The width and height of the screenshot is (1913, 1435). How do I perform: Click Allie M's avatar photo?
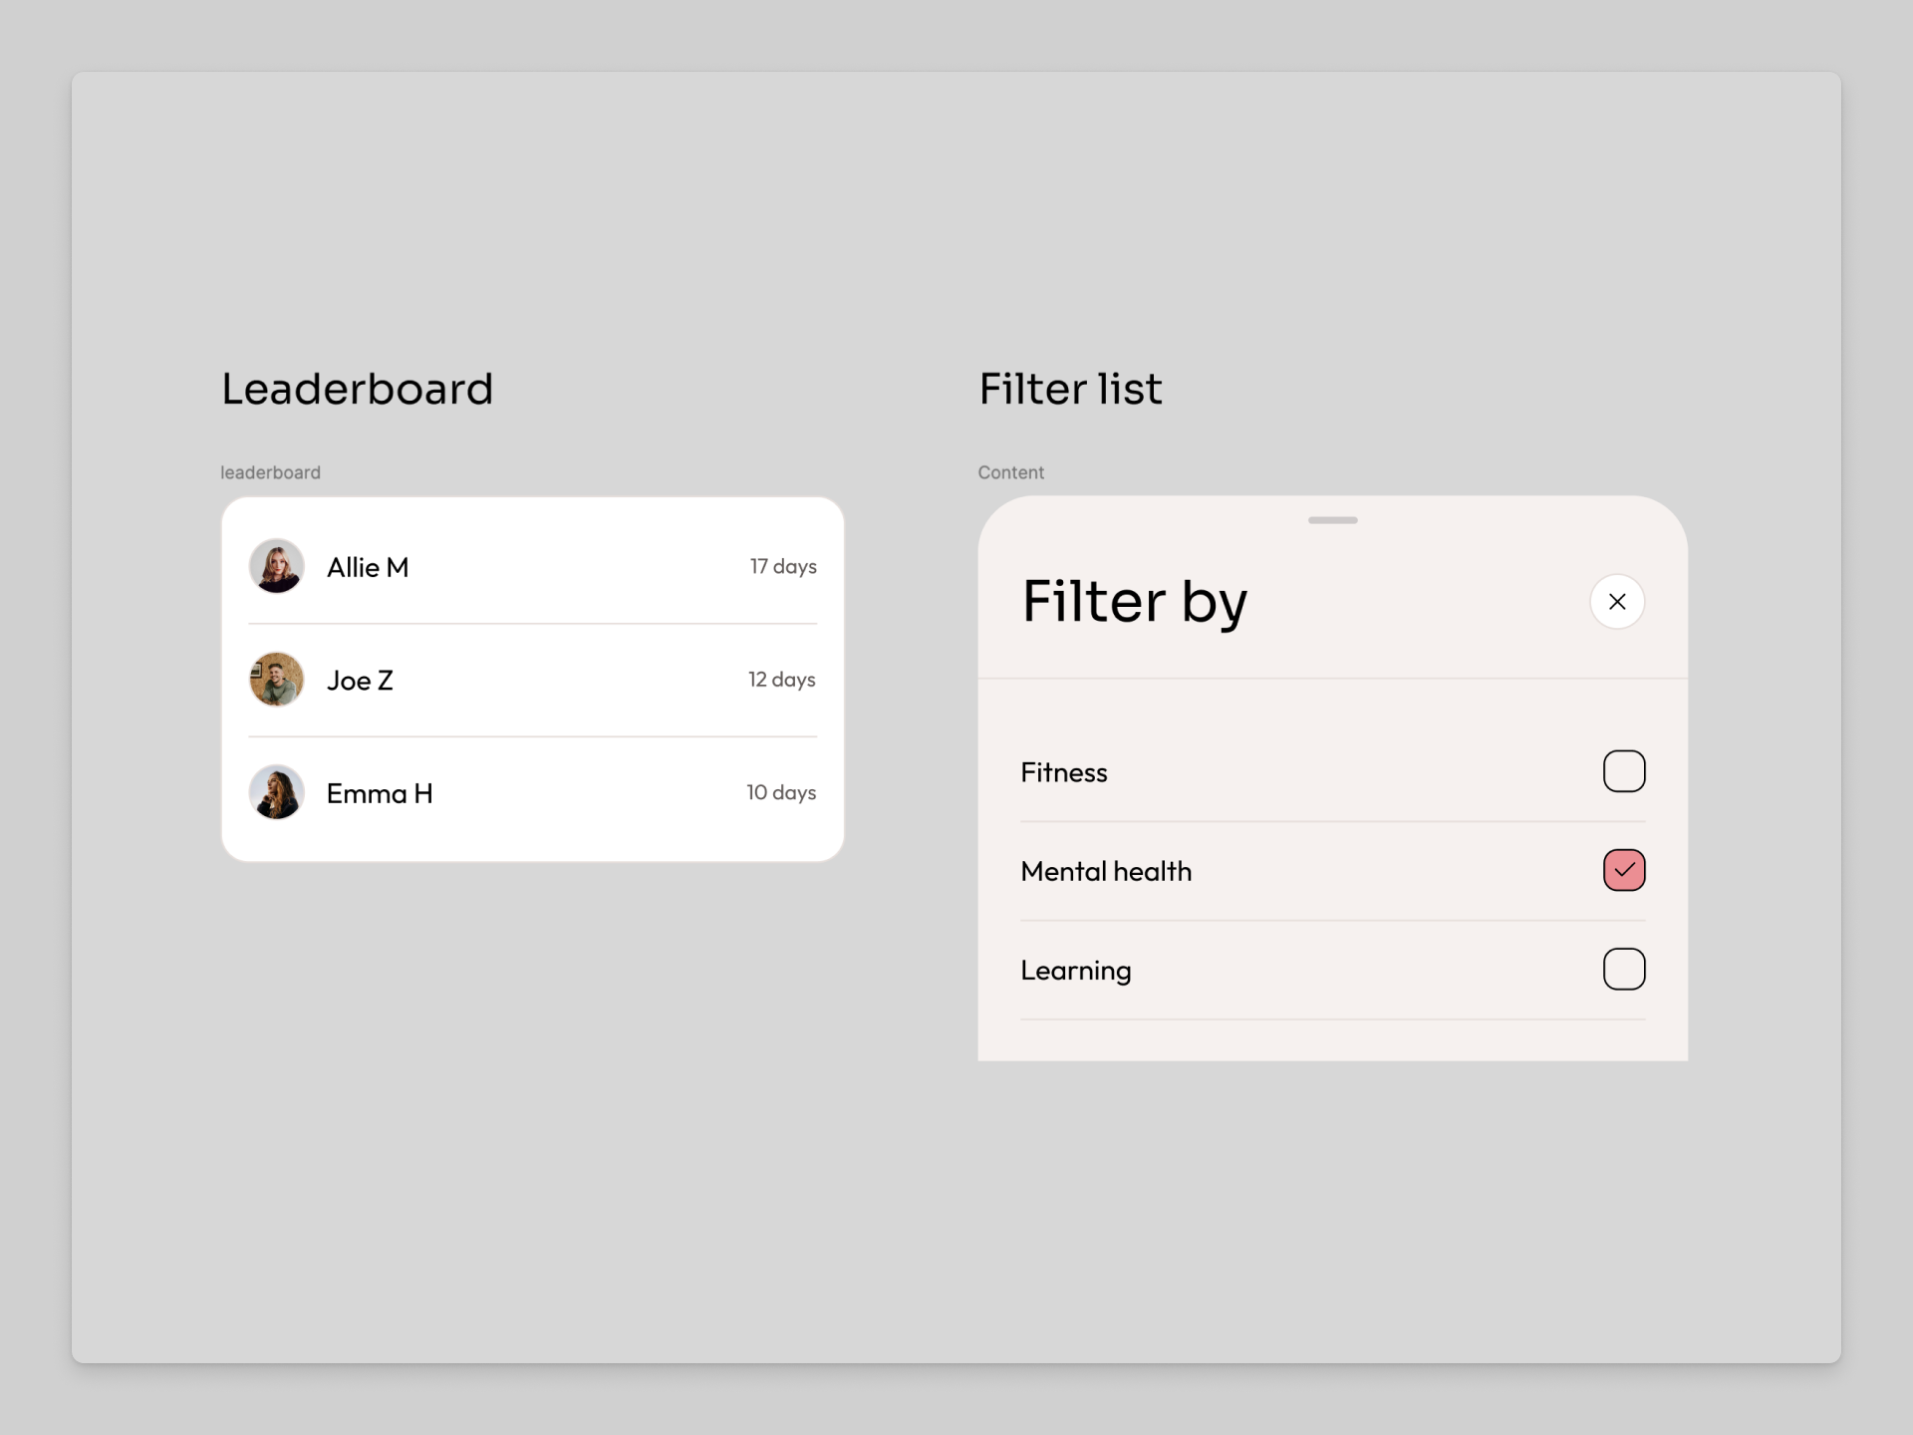point(276,567)
